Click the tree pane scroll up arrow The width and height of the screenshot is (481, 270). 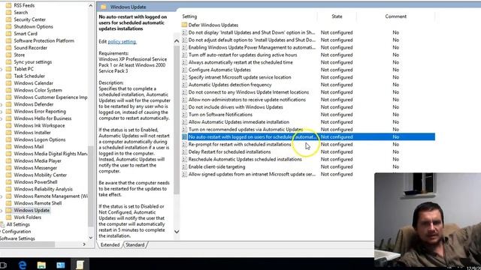(90, 6)
